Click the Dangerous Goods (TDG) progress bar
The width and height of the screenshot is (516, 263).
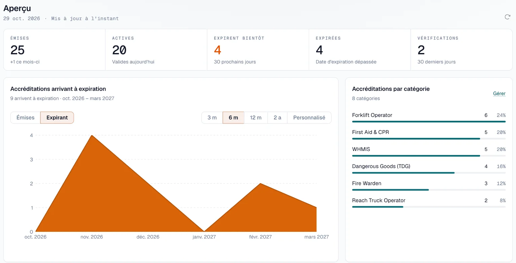pos(429,173)
